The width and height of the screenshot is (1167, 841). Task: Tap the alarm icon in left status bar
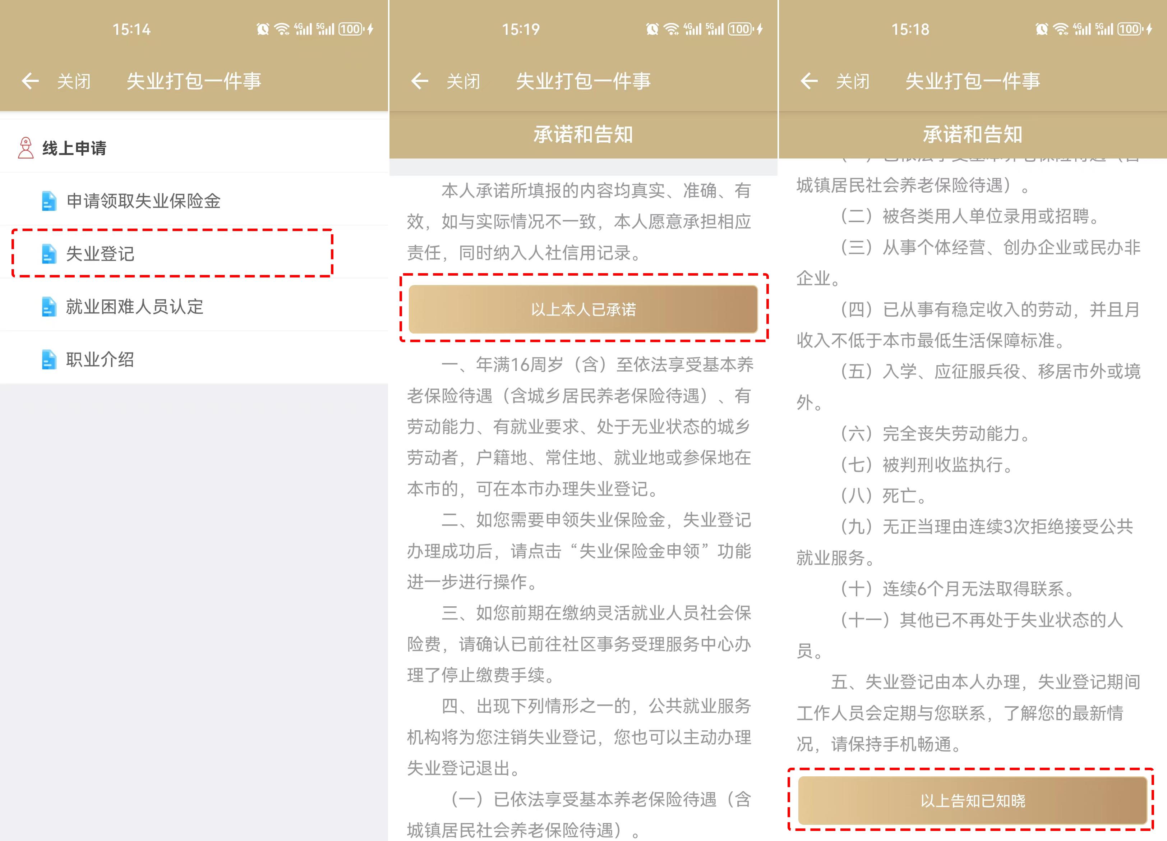263,29
